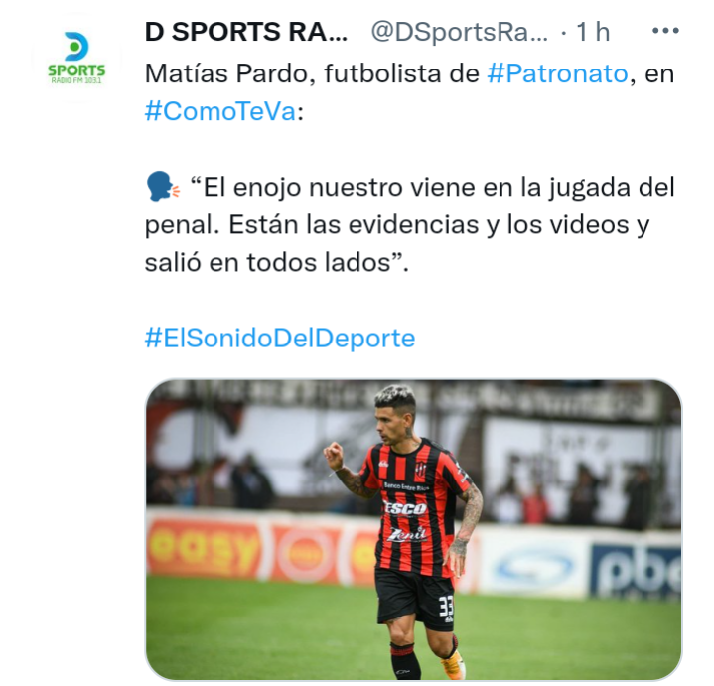Click the blue D logo in the avatar
The width and height of the screenshot is (714, 686).
[76, 46]
